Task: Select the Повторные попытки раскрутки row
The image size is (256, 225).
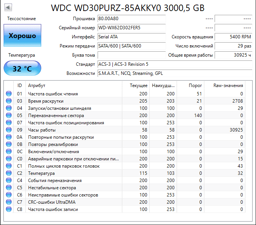Action: click(x=125, y=137)
